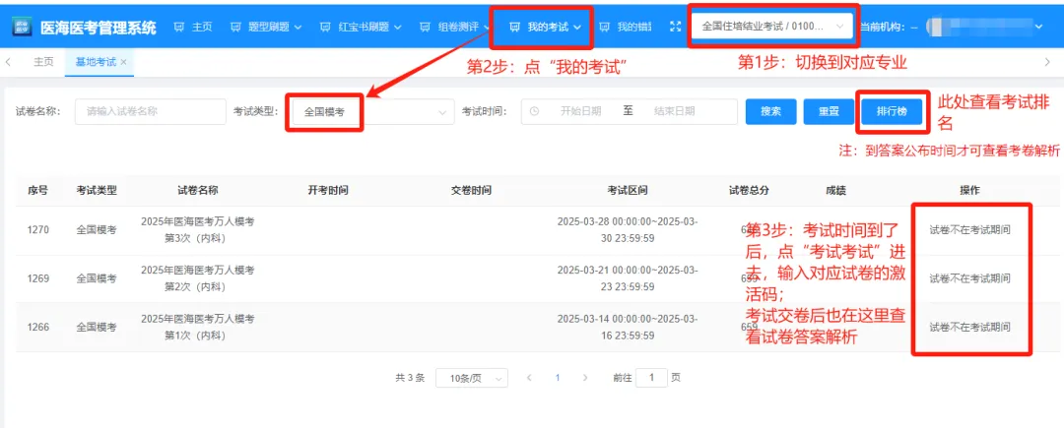This screenshot has height=428, width=1064.
Task: Switch to the 主页 tab
Action: (43, 62)
